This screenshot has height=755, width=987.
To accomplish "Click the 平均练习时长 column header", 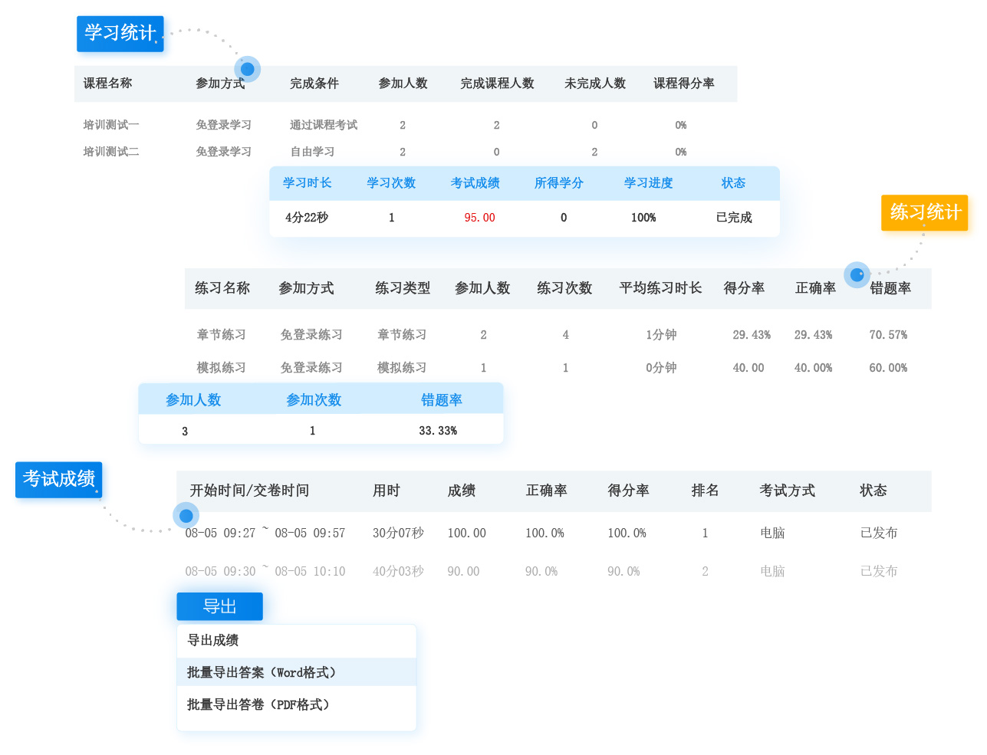I will coord(660,288).
